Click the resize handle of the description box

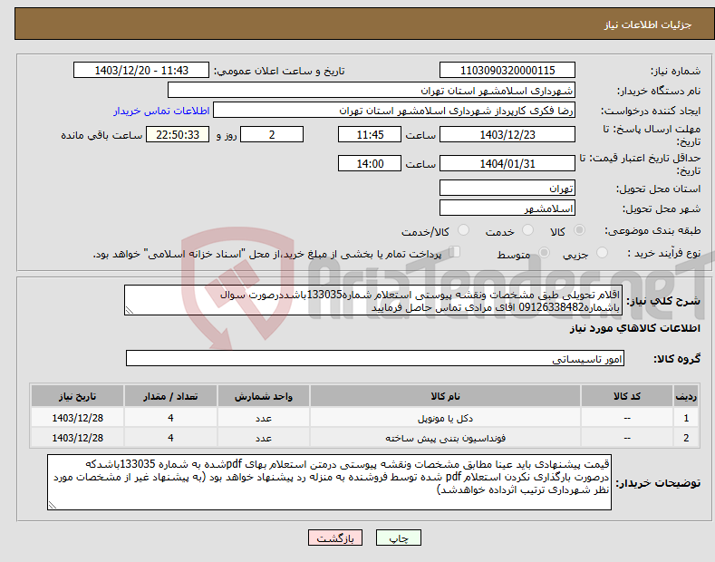coord(130,310)
